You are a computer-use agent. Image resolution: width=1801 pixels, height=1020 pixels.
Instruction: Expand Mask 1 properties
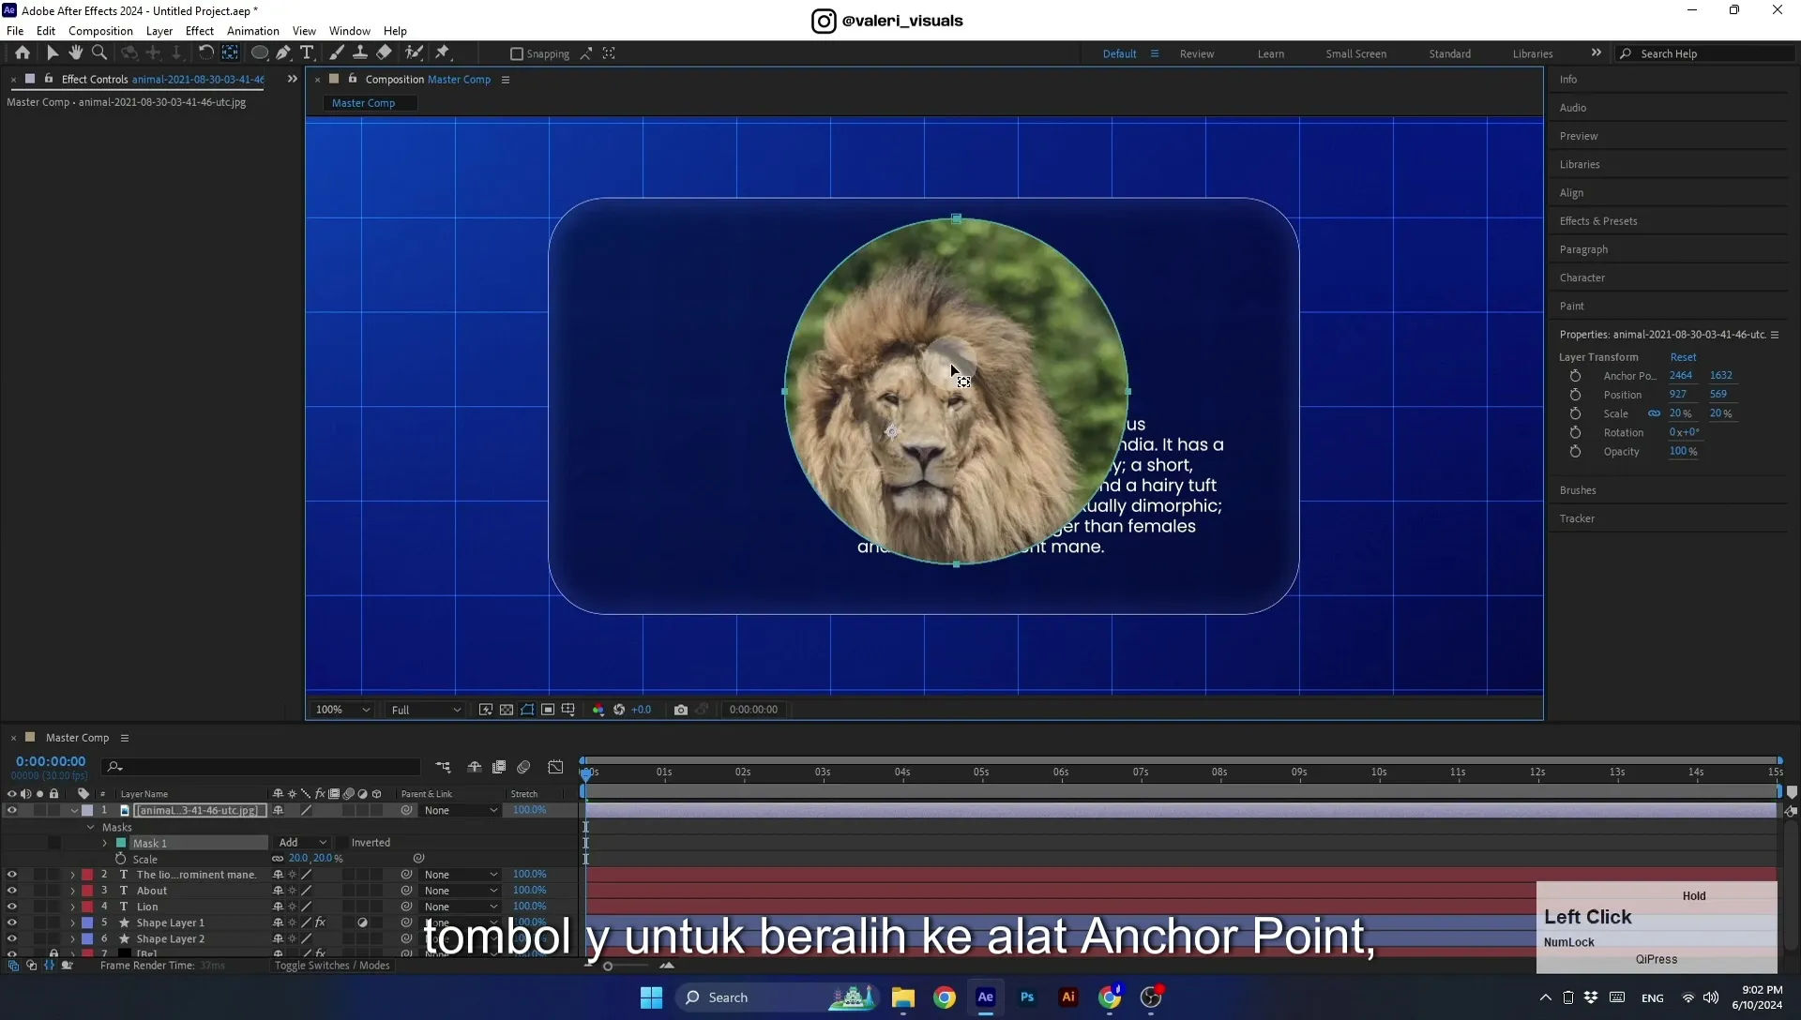point(105,843)
